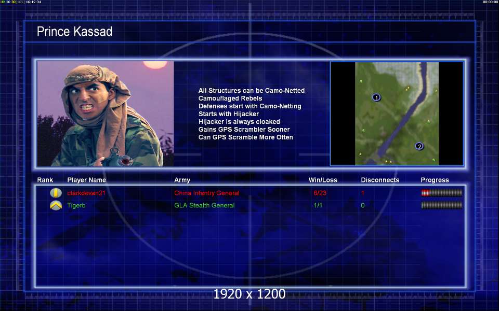Click the map preview thumbnail
Screen dimensions: 499x311
pos(397,114)
